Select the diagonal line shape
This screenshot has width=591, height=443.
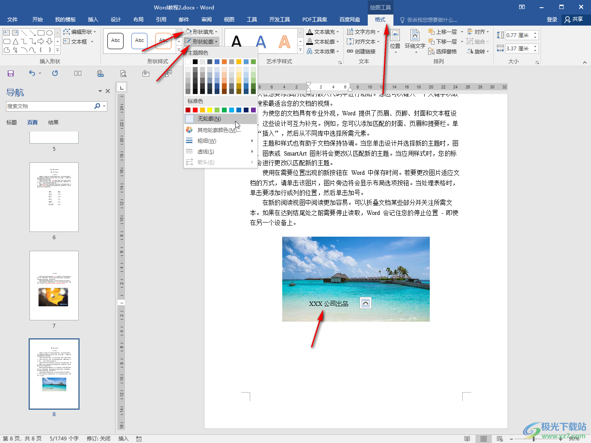pos(24,33)
